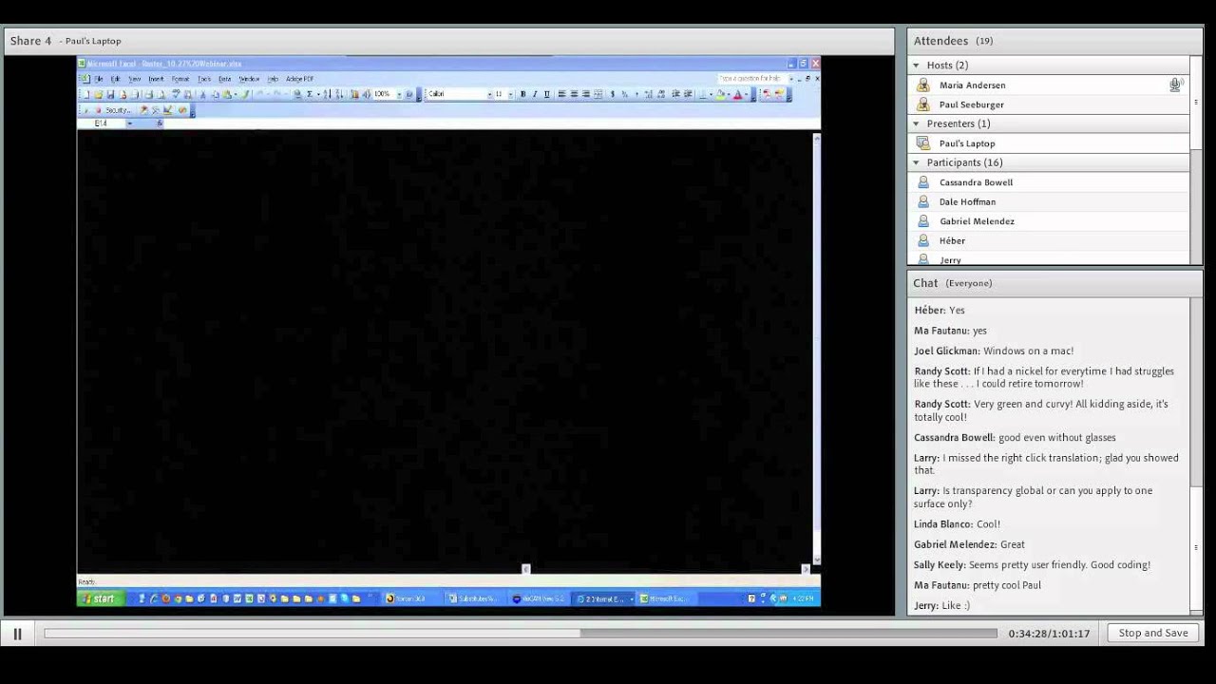Screen dimensions: 1216x684
Task: Select attendee Maria Andersen
Action: pyautogui.click(x=1050, y=85)
